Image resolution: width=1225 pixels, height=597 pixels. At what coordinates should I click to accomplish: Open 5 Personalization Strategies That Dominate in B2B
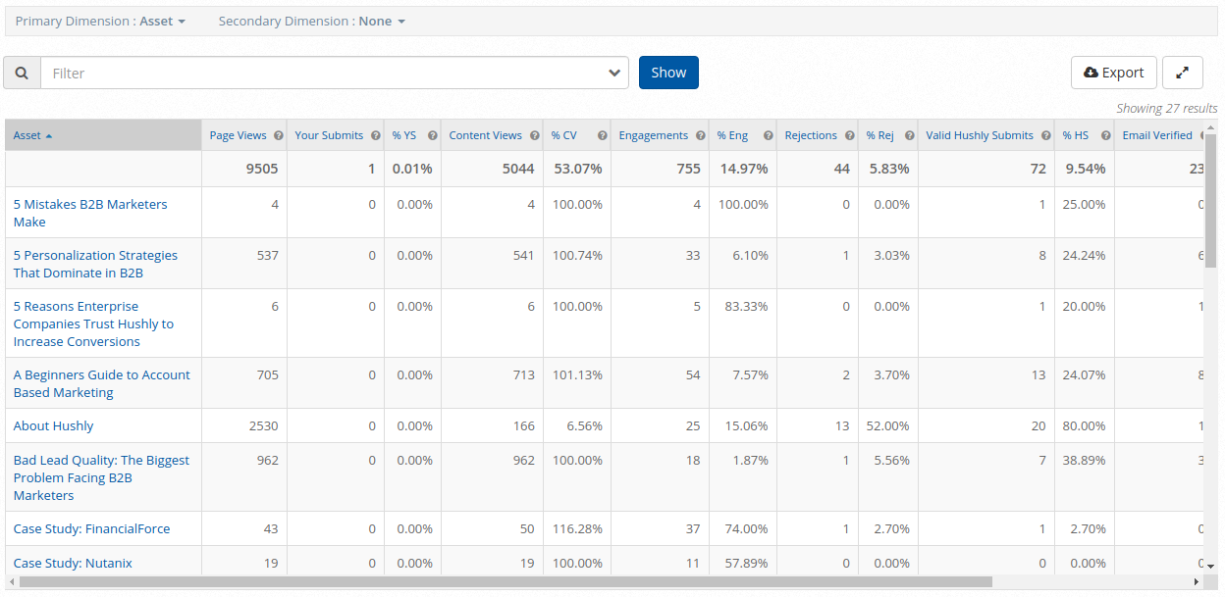point(95,264)
